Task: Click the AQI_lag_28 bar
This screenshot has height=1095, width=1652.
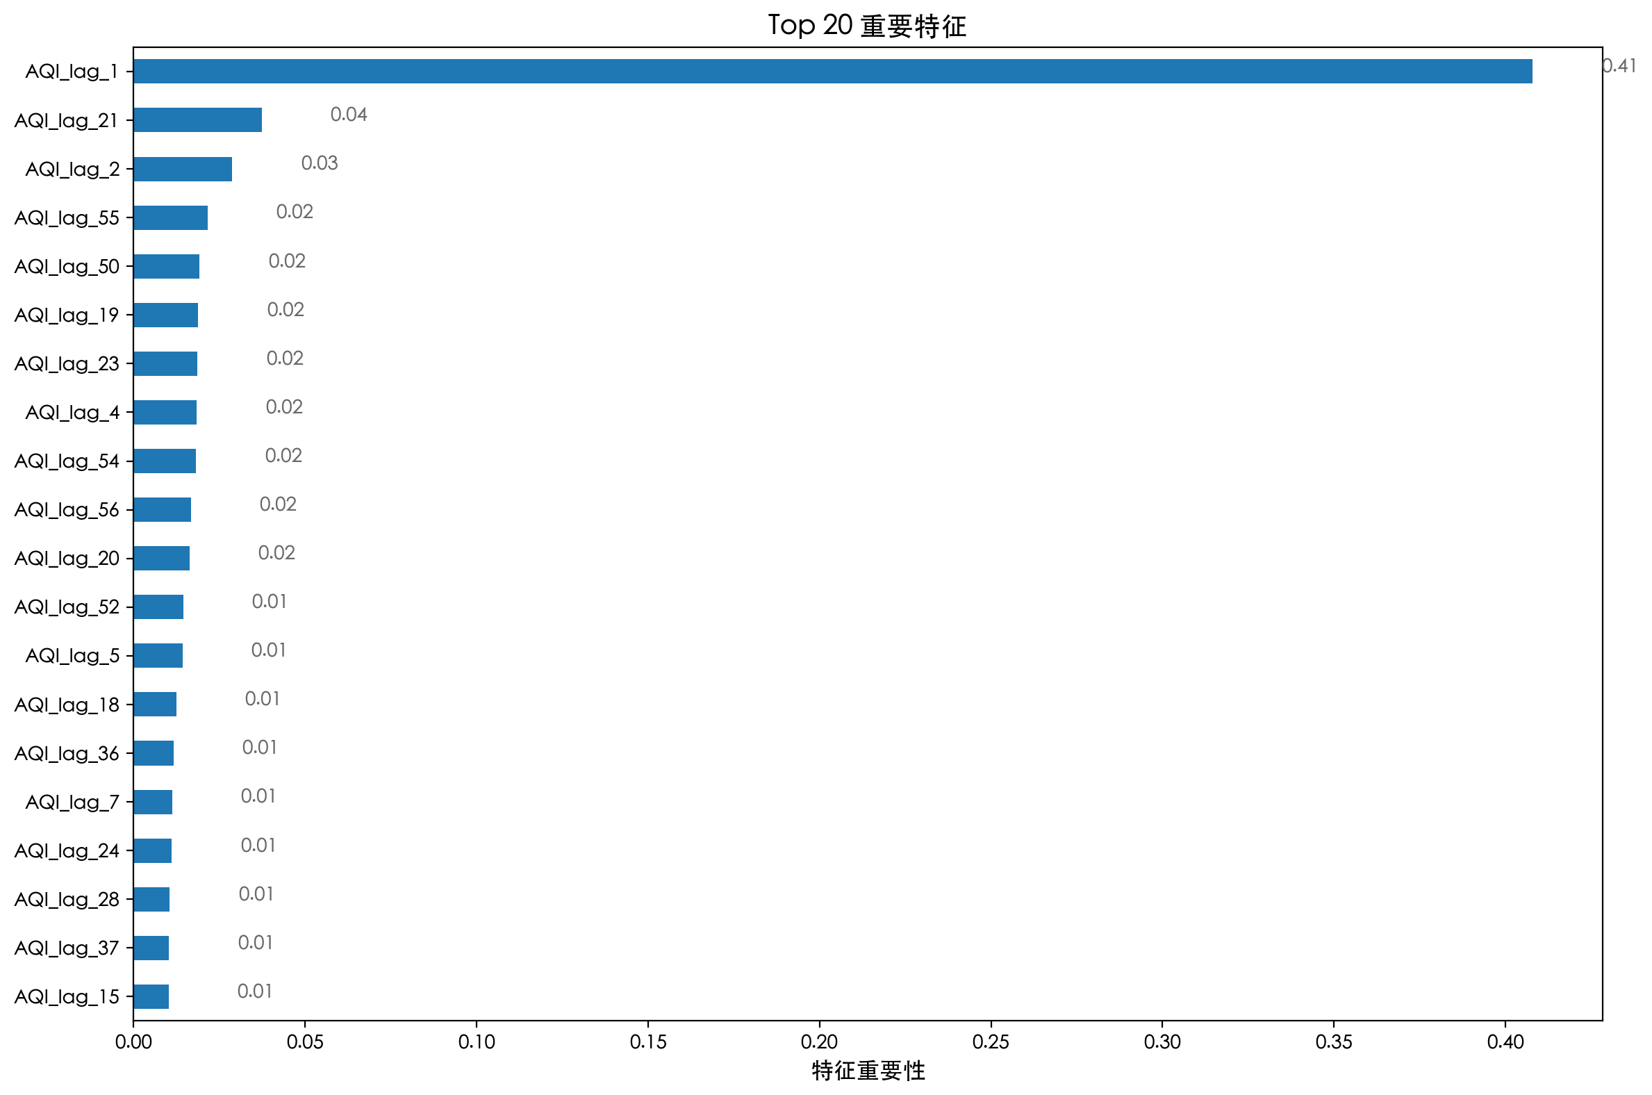Action: tap(151, 900)
